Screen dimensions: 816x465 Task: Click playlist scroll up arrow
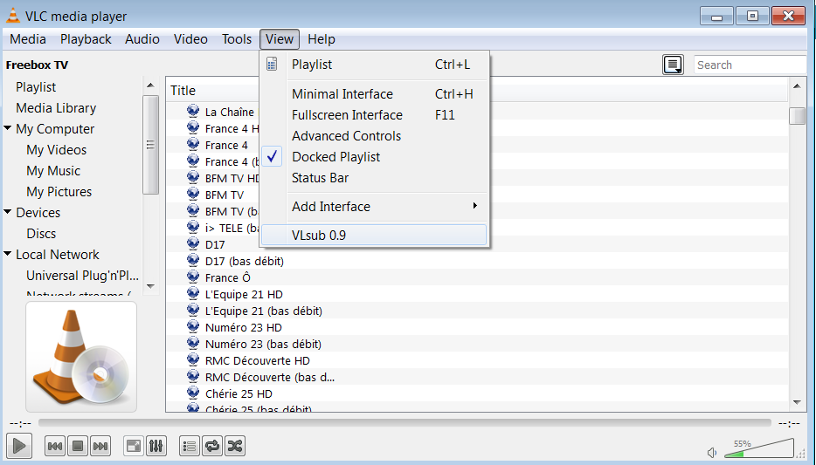coord(797,85)
